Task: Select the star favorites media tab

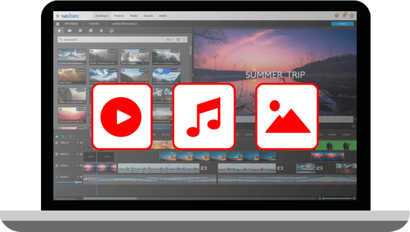Action: click(x=59, y=30)
